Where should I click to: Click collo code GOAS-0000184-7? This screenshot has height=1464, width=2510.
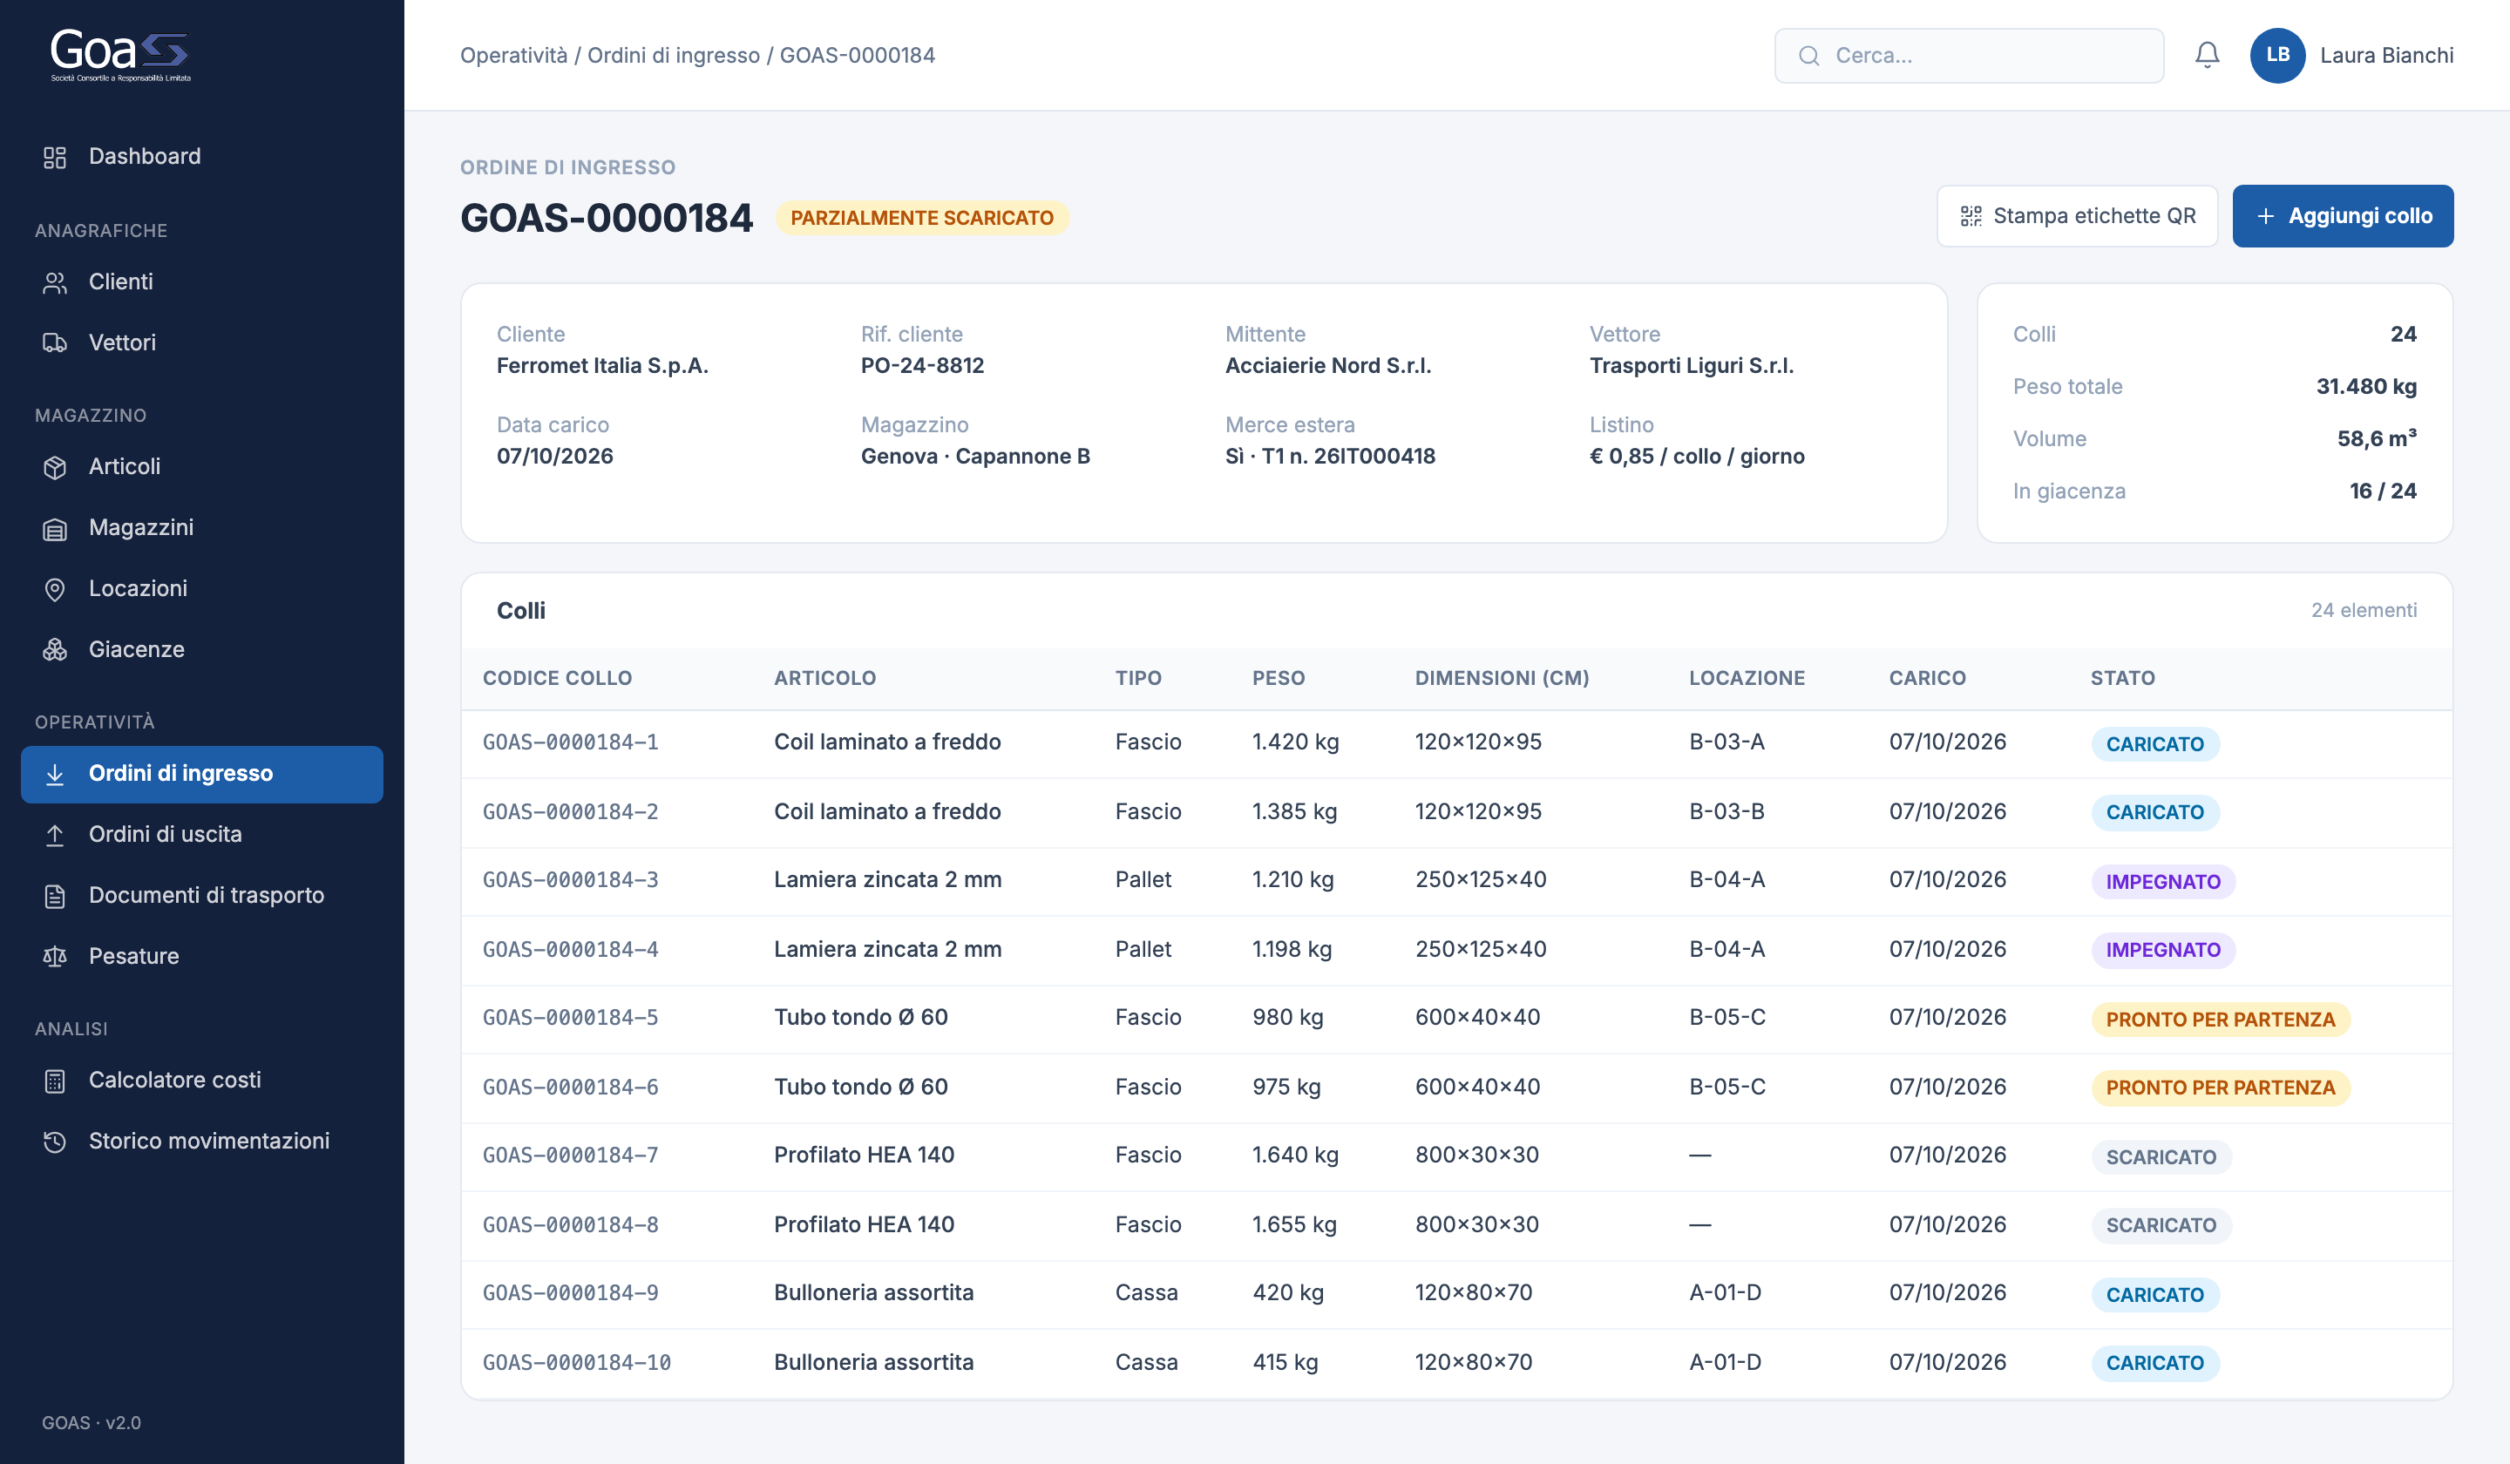click(x=570, y=1156)
